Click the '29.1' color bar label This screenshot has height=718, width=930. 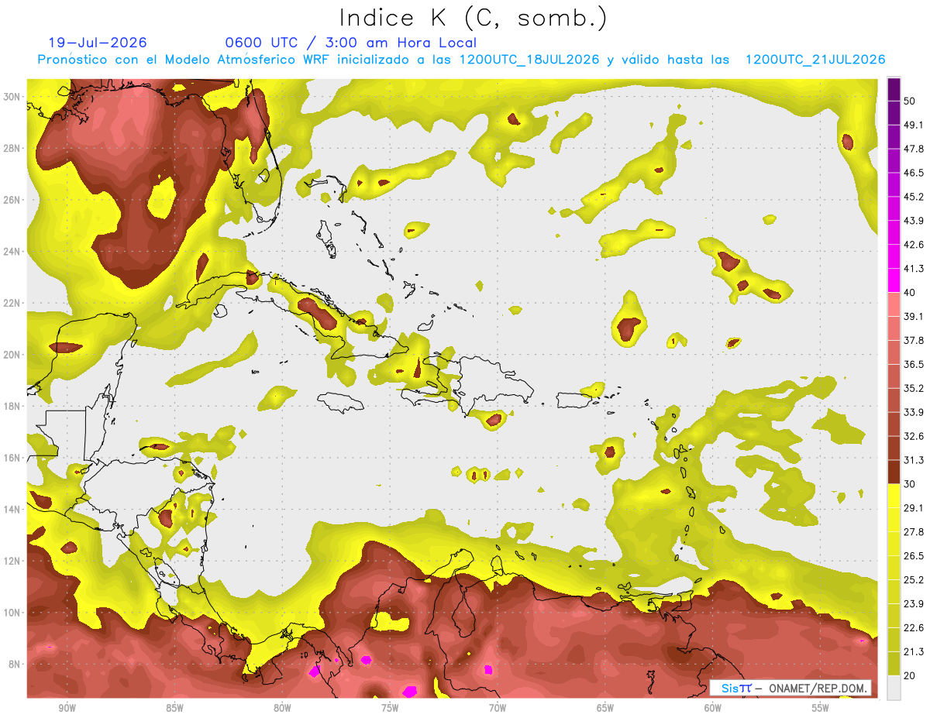[913, 509]
